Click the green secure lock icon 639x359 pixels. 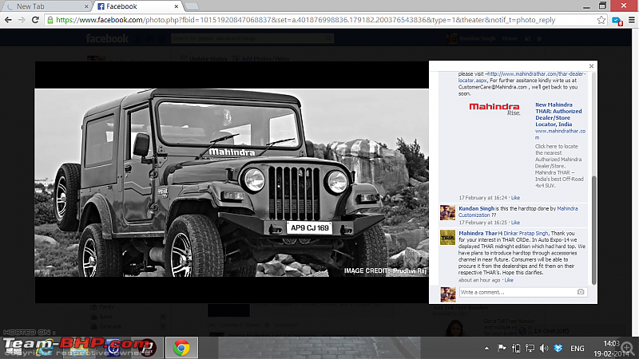(x=50, y=19)
